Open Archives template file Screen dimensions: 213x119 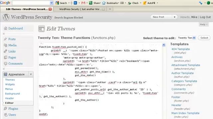(177, 57)
